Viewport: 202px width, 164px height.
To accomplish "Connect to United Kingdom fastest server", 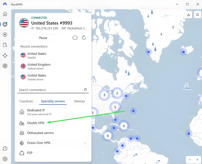I will (x=53, y=66).
